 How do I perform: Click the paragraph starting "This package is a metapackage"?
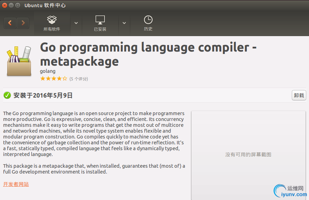tap(94, 169)
